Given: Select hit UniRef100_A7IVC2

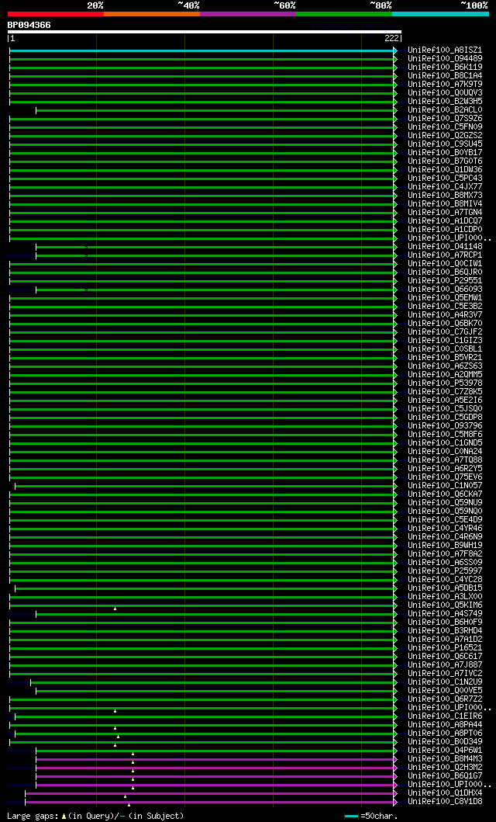Looking at the screenshot, I should point(446,673).
